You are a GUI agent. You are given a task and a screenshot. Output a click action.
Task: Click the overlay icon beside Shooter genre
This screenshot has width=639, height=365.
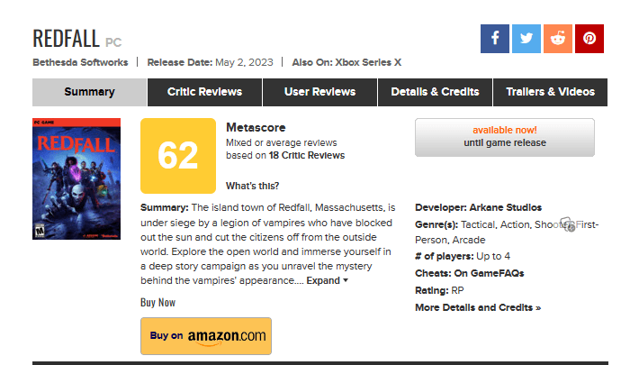[x=567, y=224]
